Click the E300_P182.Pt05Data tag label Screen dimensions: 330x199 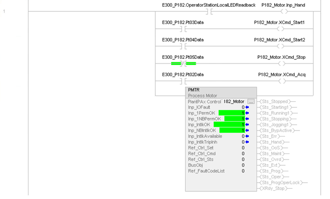click(x=183, y=57)
